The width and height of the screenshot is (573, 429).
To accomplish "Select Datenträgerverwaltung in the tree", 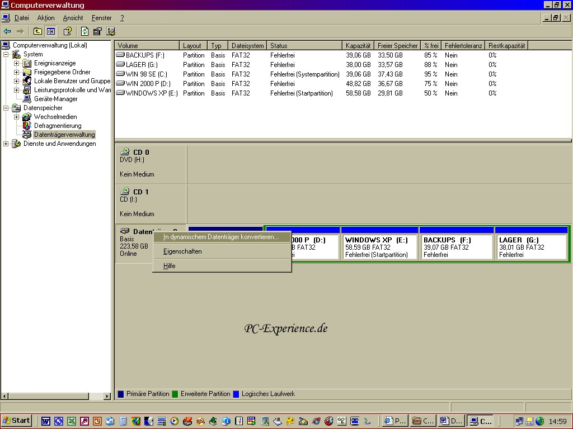I will (64, 135).
